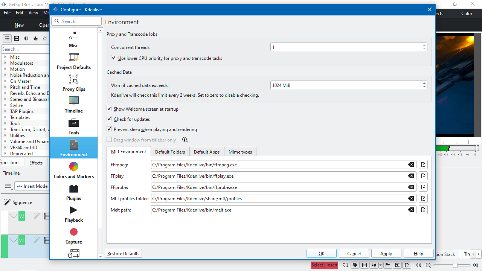Clear the Melt path field
The image size is (482, 271).
[x=411, y=210]
